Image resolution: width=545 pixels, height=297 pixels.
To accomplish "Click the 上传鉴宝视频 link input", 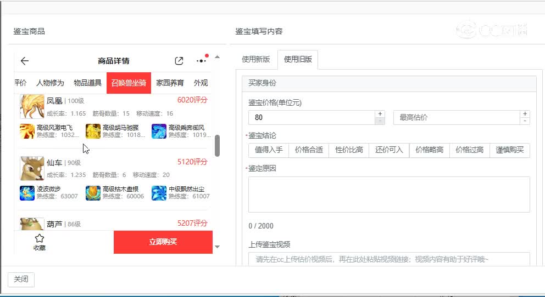I will pyautogui.click(x=389, y=259).
